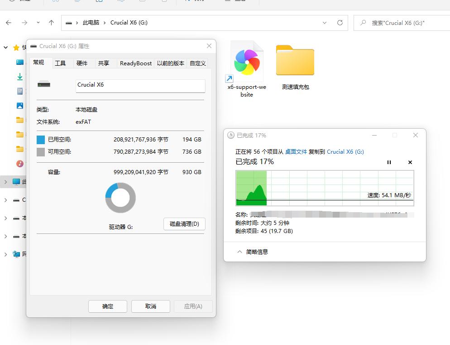
Task: Open the x6-support-website shortcut icon
Action: point(247,63)
